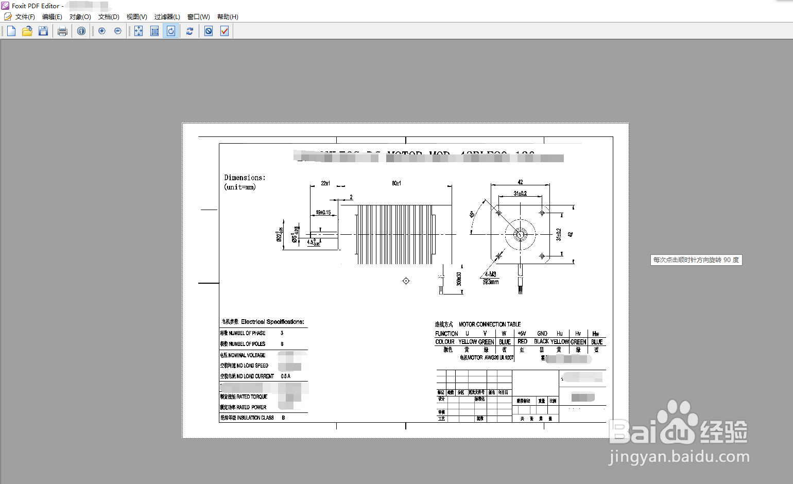Open the 对象(O) menu
Viewport: 793px width, 484px height.
click(80, 17)
